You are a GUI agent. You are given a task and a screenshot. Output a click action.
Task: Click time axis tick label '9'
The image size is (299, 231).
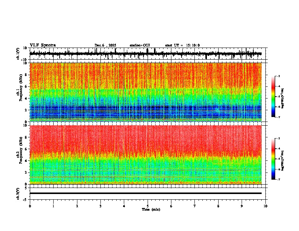242,206
